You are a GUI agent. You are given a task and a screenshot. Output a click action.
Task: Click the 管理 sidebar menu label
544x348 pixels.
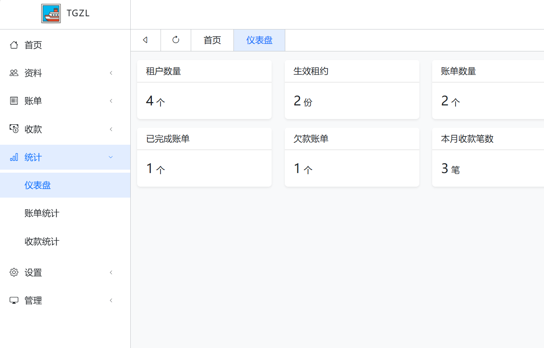(33, 300)
